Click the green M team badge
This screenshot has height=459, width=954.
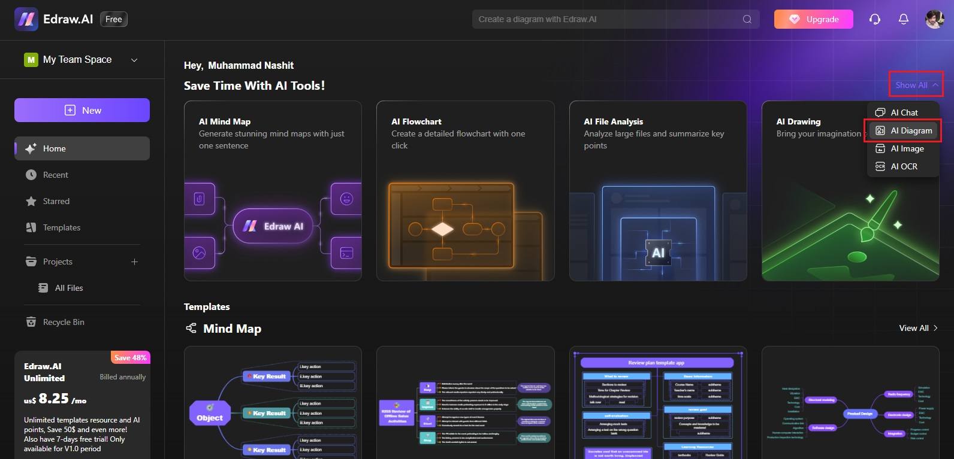[31, 60]
